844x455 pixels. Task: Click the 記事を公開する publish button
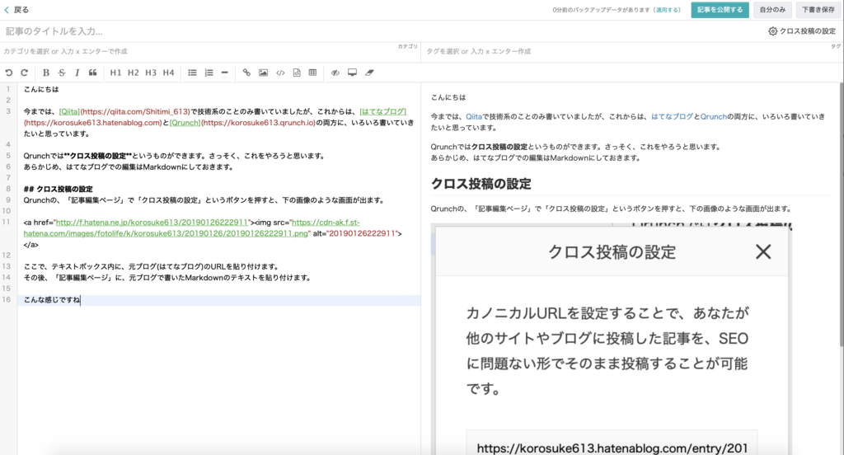pos(720,10)
